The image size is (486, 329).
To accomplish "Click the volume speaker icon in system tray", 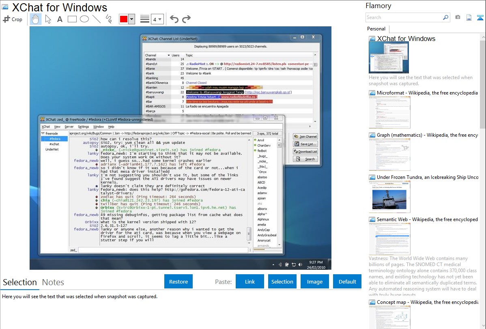I will pyautogui.click(x=300, y=264).
